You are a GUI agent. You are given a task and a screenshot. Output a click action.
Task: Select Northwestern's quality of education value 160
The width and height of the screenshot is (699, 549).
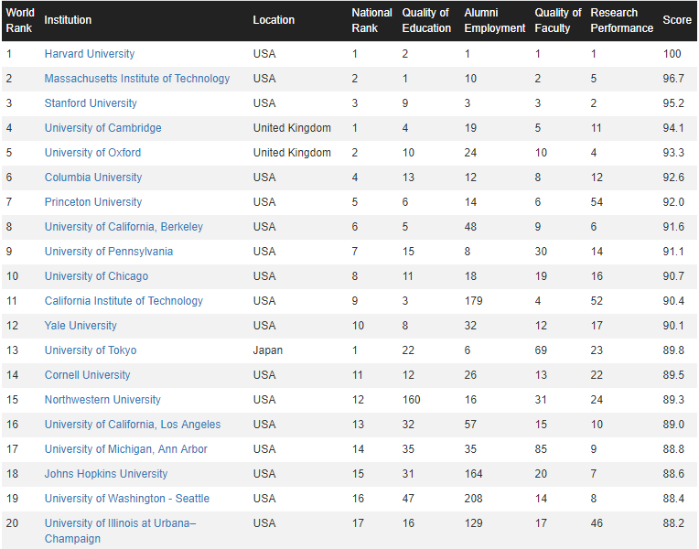point(411,400)
